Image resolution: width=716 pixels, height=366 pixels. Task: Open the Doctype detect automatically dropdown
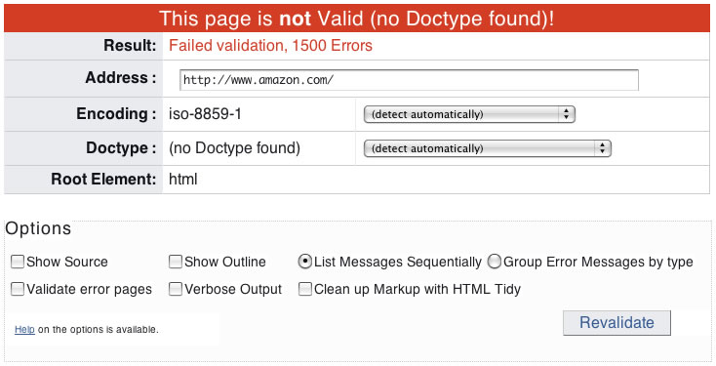coord(487,148)
